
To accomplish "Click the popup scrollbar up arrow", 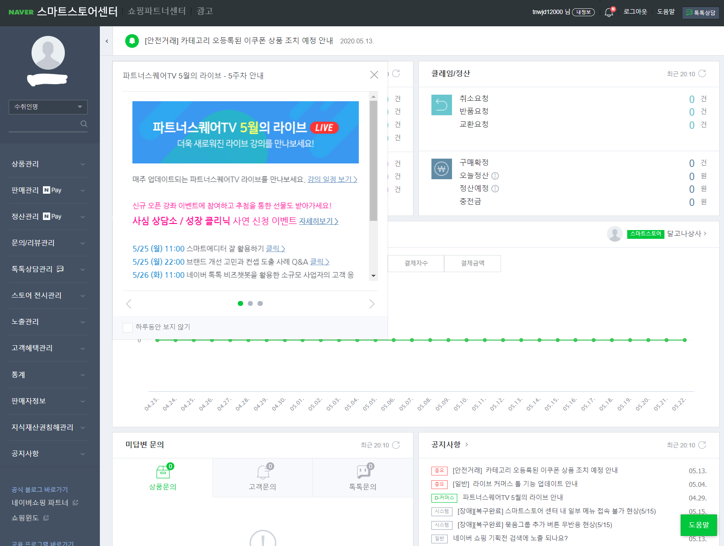I will 373,96.
